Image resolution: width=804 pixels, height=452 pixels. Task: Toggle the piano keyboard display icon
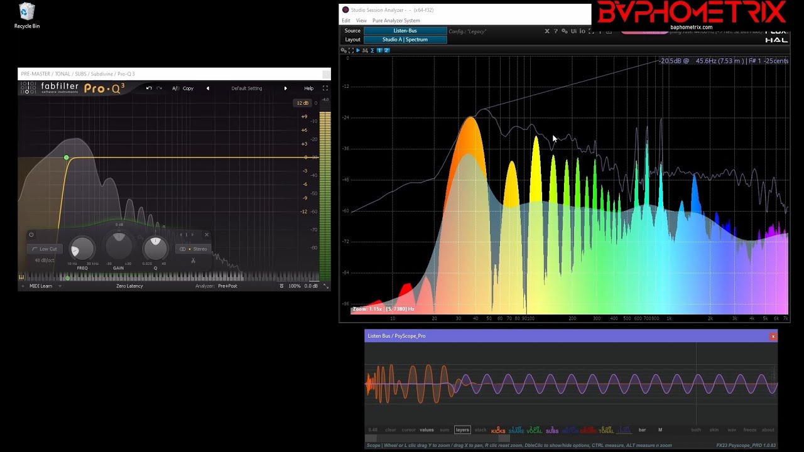tap(21, 277)
